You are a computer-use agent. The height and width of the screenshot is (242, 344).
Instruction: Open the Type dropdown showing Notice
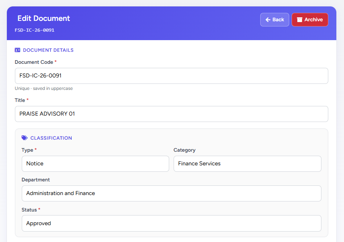click(95, 164)
